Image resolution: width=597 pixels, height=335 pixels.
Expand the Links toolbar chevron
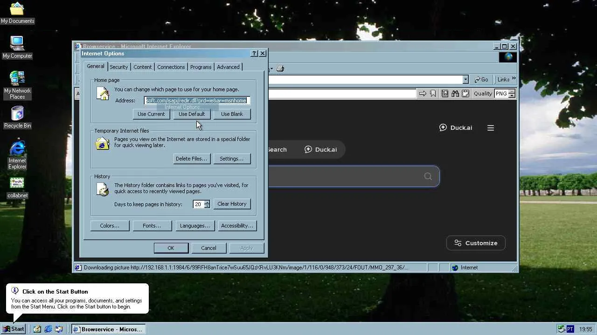(x=514, y=79)
